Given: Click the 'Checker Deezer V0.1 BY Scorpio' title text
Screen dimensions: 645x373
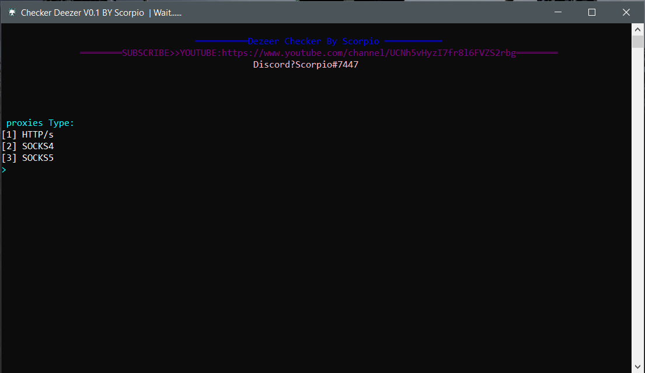Looking at the screenshot, I should pyautogui.click(x=82, y=13).
